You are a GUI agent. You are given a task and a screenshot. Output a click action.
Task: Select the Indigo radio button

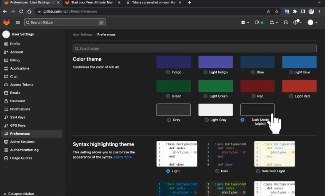tap(168, 72)
